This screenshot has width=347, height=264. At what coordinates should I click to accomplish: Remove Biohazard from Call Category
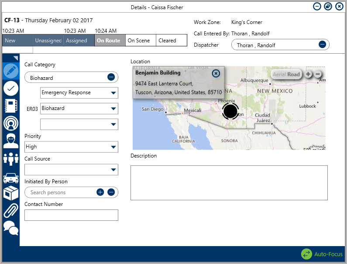tap(111, 77)
